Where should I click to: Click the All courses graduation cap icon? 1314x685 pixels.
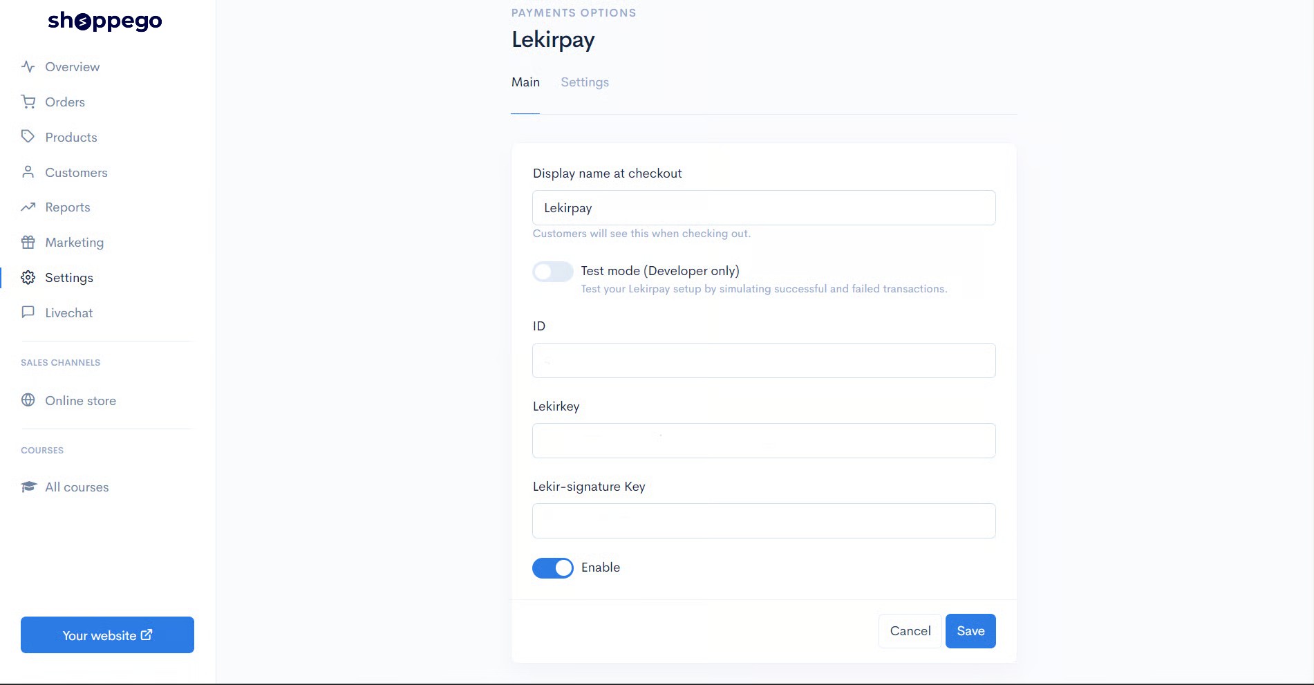point(28,487)
